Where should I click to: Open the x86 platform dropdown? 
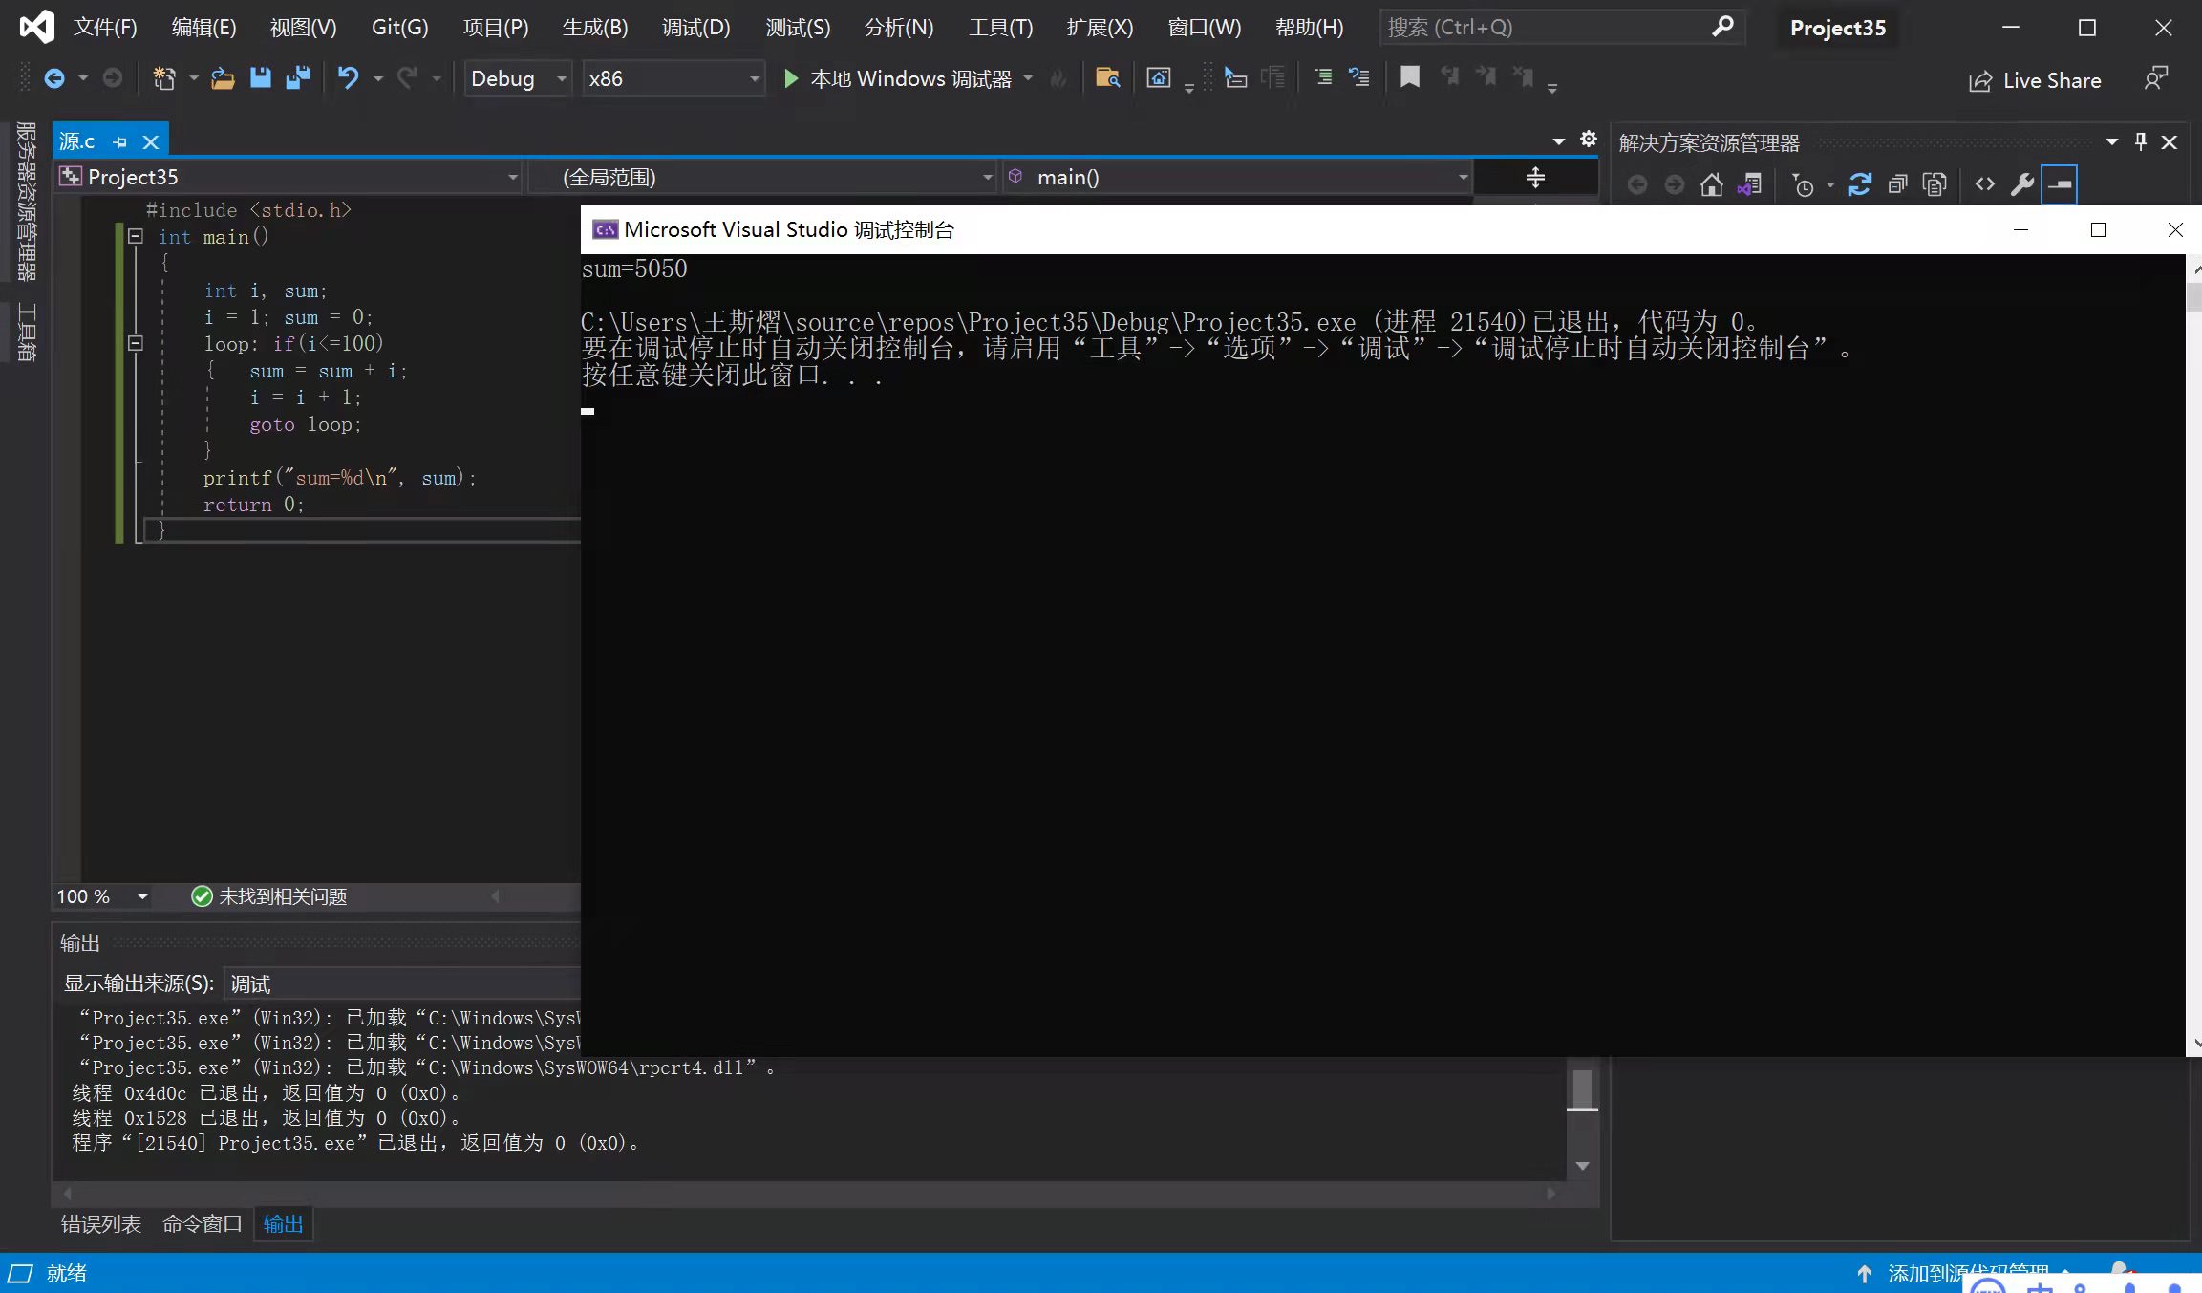(755, 78)
